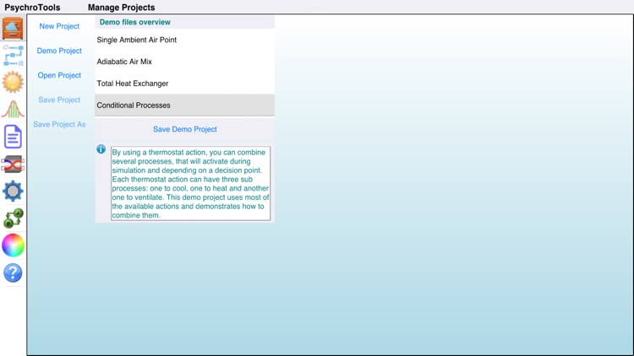Select Single Ambient Air Point demo

[185, 40]
